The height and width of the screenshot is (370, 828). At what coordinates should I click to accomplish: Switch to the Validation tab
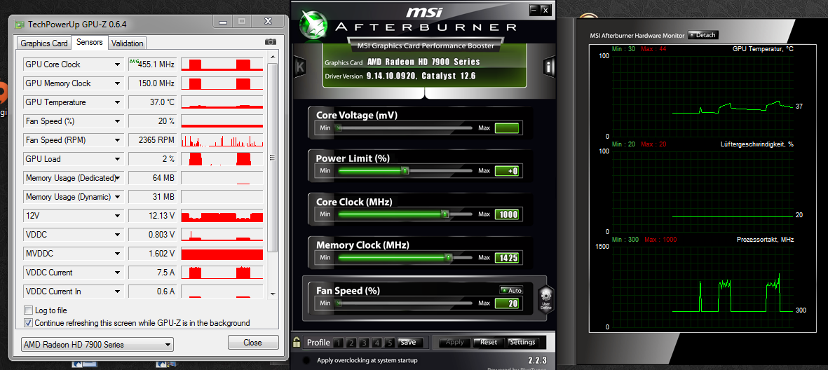[128, 43]
